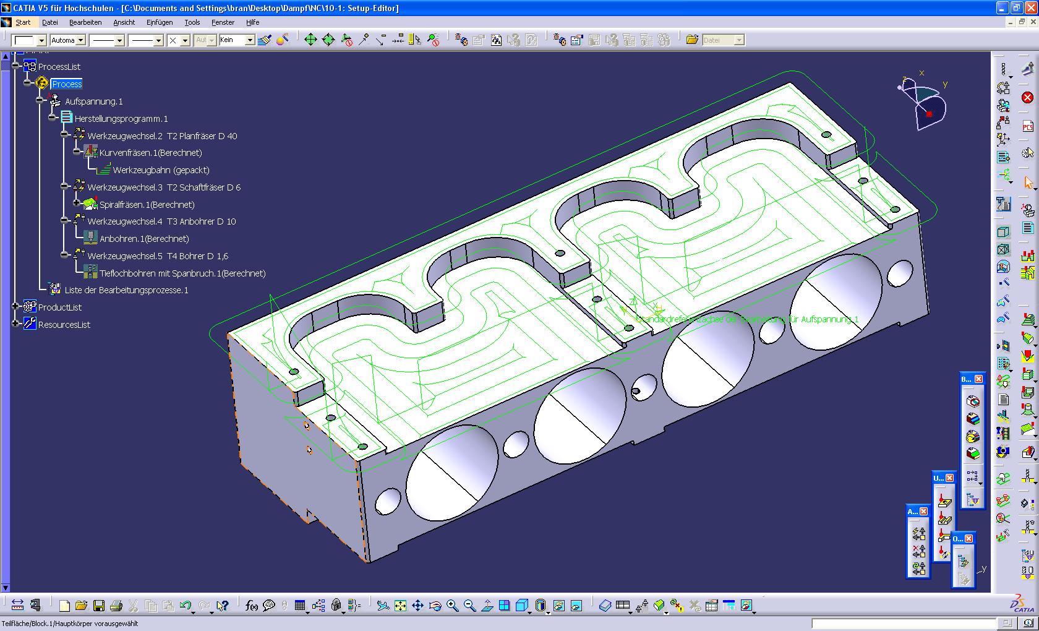Select the Pan view tool
The width and height of the screenshot is (1039, 631).
417,606
